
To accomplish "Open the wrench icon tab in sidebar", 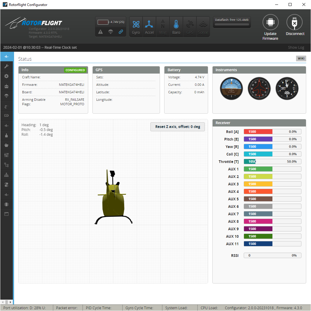I will pos(6,66).
